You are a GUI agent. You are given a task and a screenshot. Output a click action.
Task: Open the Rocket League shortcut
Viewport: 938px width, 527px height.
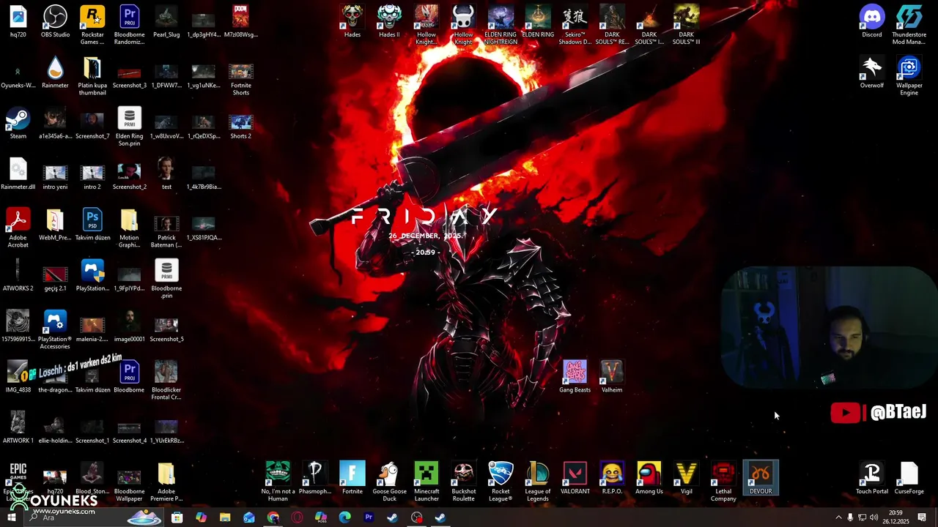coord(501,482)
